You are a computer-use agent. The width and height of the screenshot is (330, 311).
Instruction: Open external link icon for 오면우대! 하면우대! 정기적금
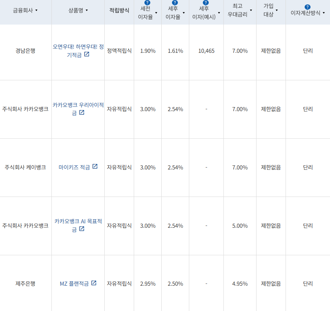point(87,54)
